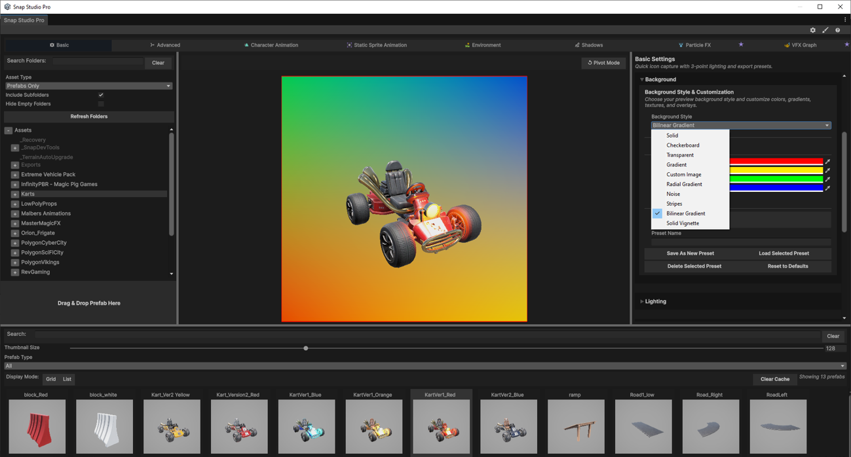The image size is (851, 457).
Task: Open the Asset Type dropdown
Action: [88, 86]
